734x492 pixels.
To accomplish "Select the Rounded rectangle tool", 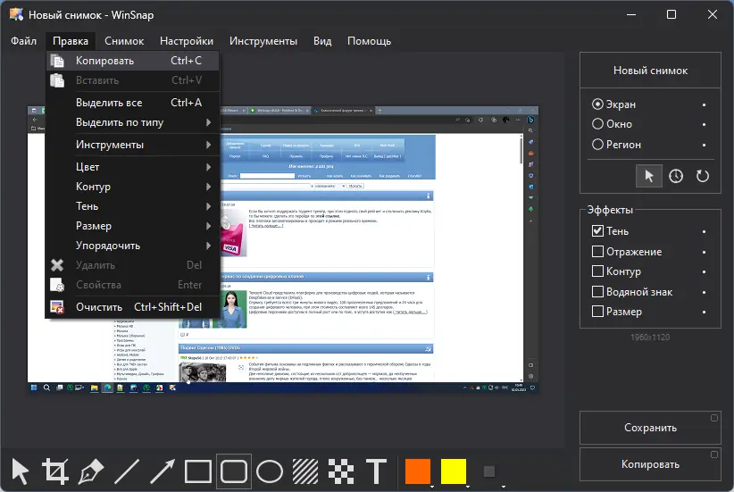I will point(234,471).
